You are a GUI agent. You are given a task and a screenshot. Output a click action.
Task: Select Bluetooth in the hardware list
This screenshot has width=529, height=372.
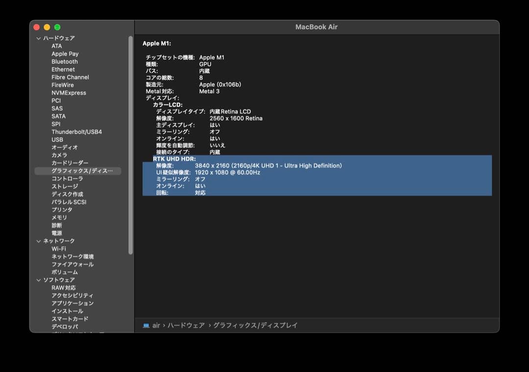click(x=64, y=61)
